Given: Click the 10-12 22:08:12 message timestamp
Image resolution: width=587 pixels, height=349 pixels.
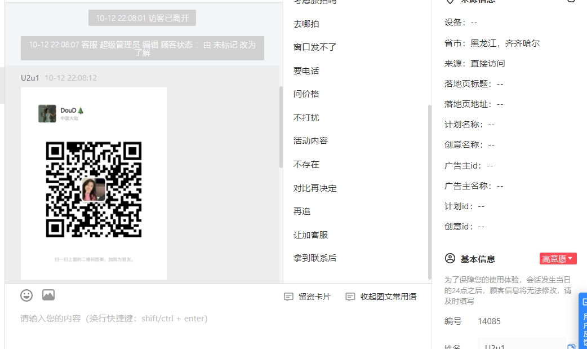Looking at the screenshot, I should coord(71,78).
